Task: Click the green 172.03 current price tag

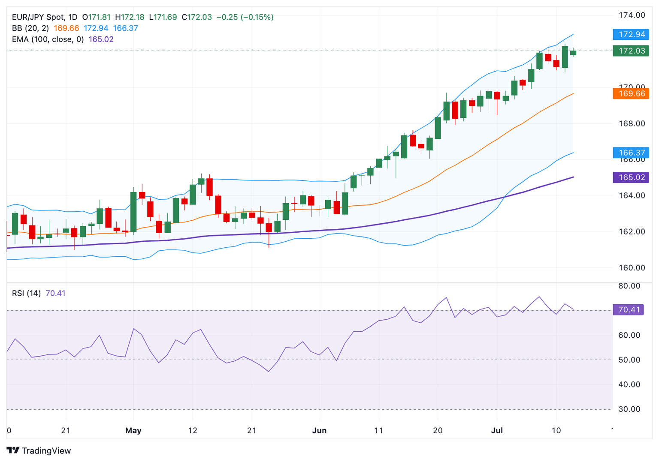Action: [x=631, y=51]
